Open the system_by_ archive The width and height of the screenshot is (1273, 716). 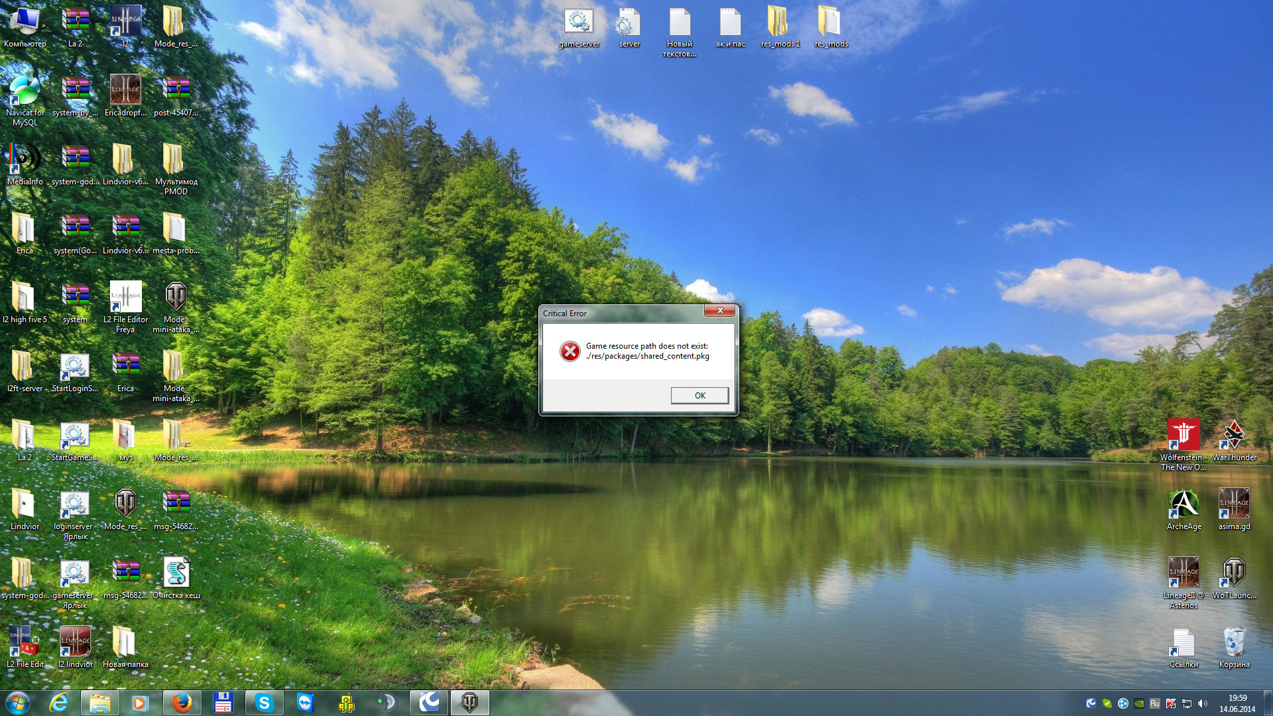(x=76, y=96)
